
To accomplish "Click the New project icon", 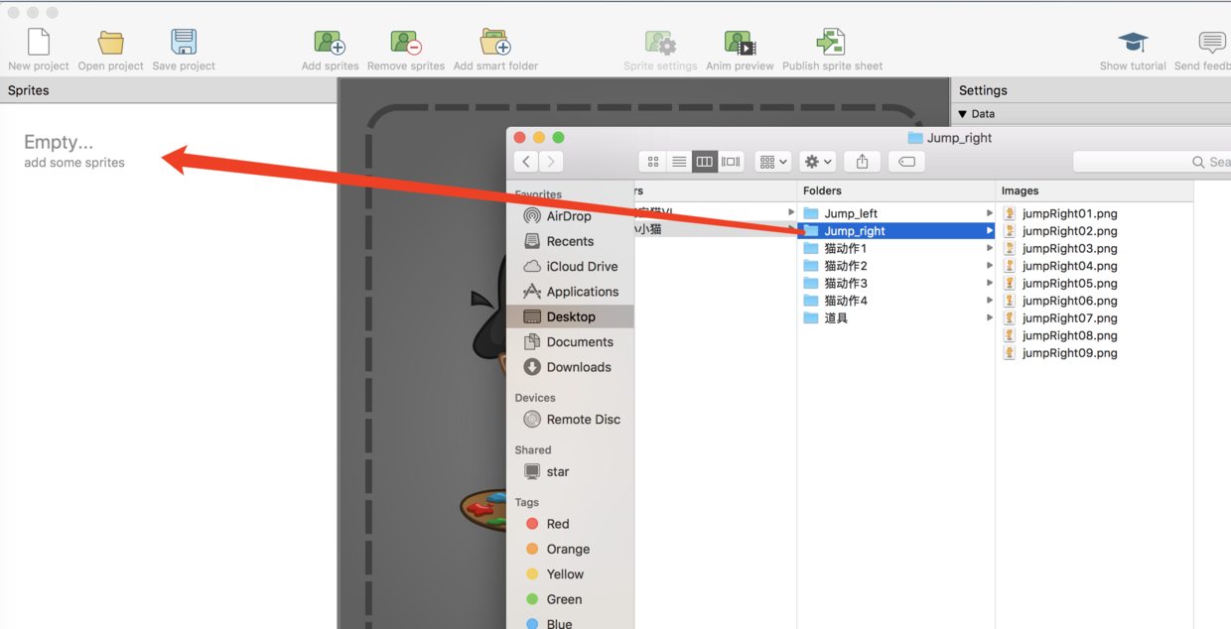I will pos(39,43).
